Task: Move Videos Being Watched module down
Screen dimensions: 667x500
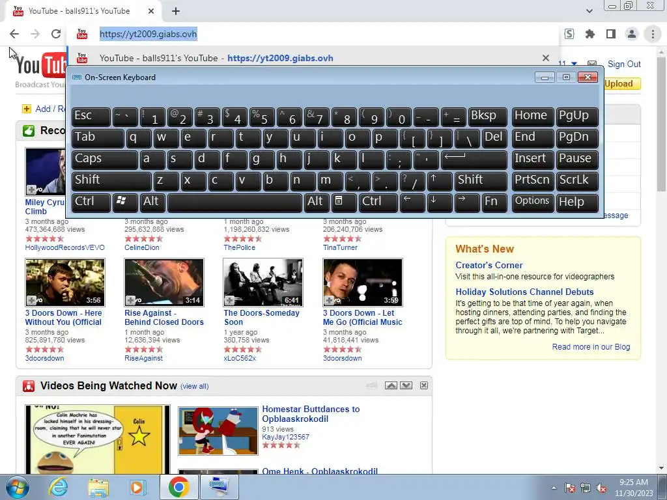Action: click(406, 385)
